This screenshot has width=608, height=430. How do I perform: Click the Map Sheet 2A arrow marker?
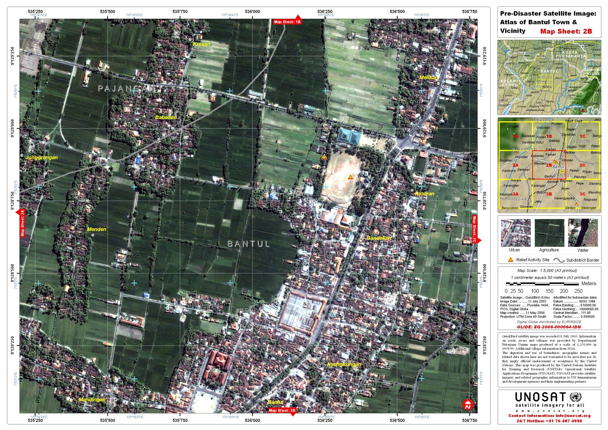[x=22, y=222]
